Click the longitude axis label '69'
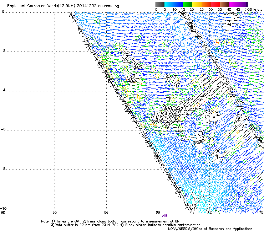The image size is (264, 231). (158, 213)
